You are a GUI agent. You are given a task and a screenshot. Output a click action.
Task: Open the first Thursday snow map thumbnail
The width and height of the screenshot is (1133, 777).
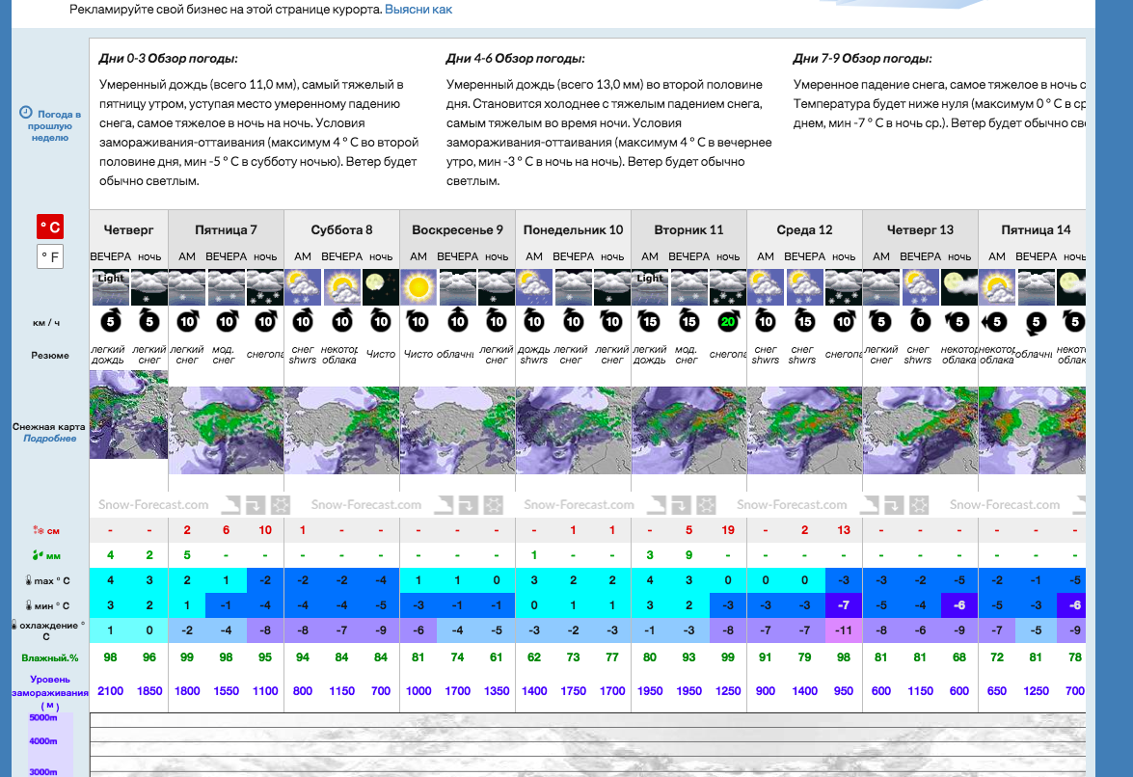128,415
